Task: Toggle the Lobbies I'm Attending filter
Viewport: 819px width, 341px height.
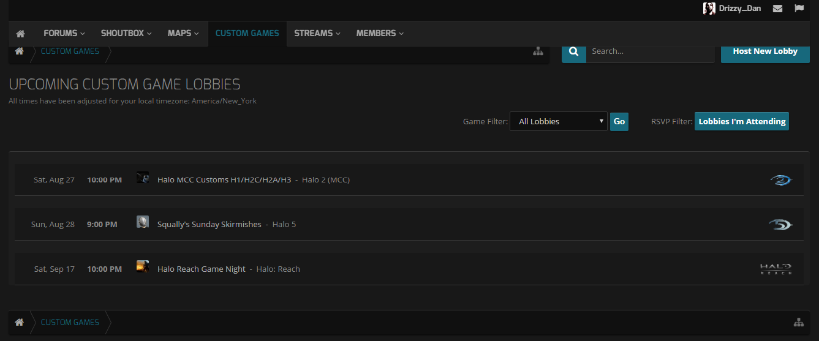Action: 741,121
